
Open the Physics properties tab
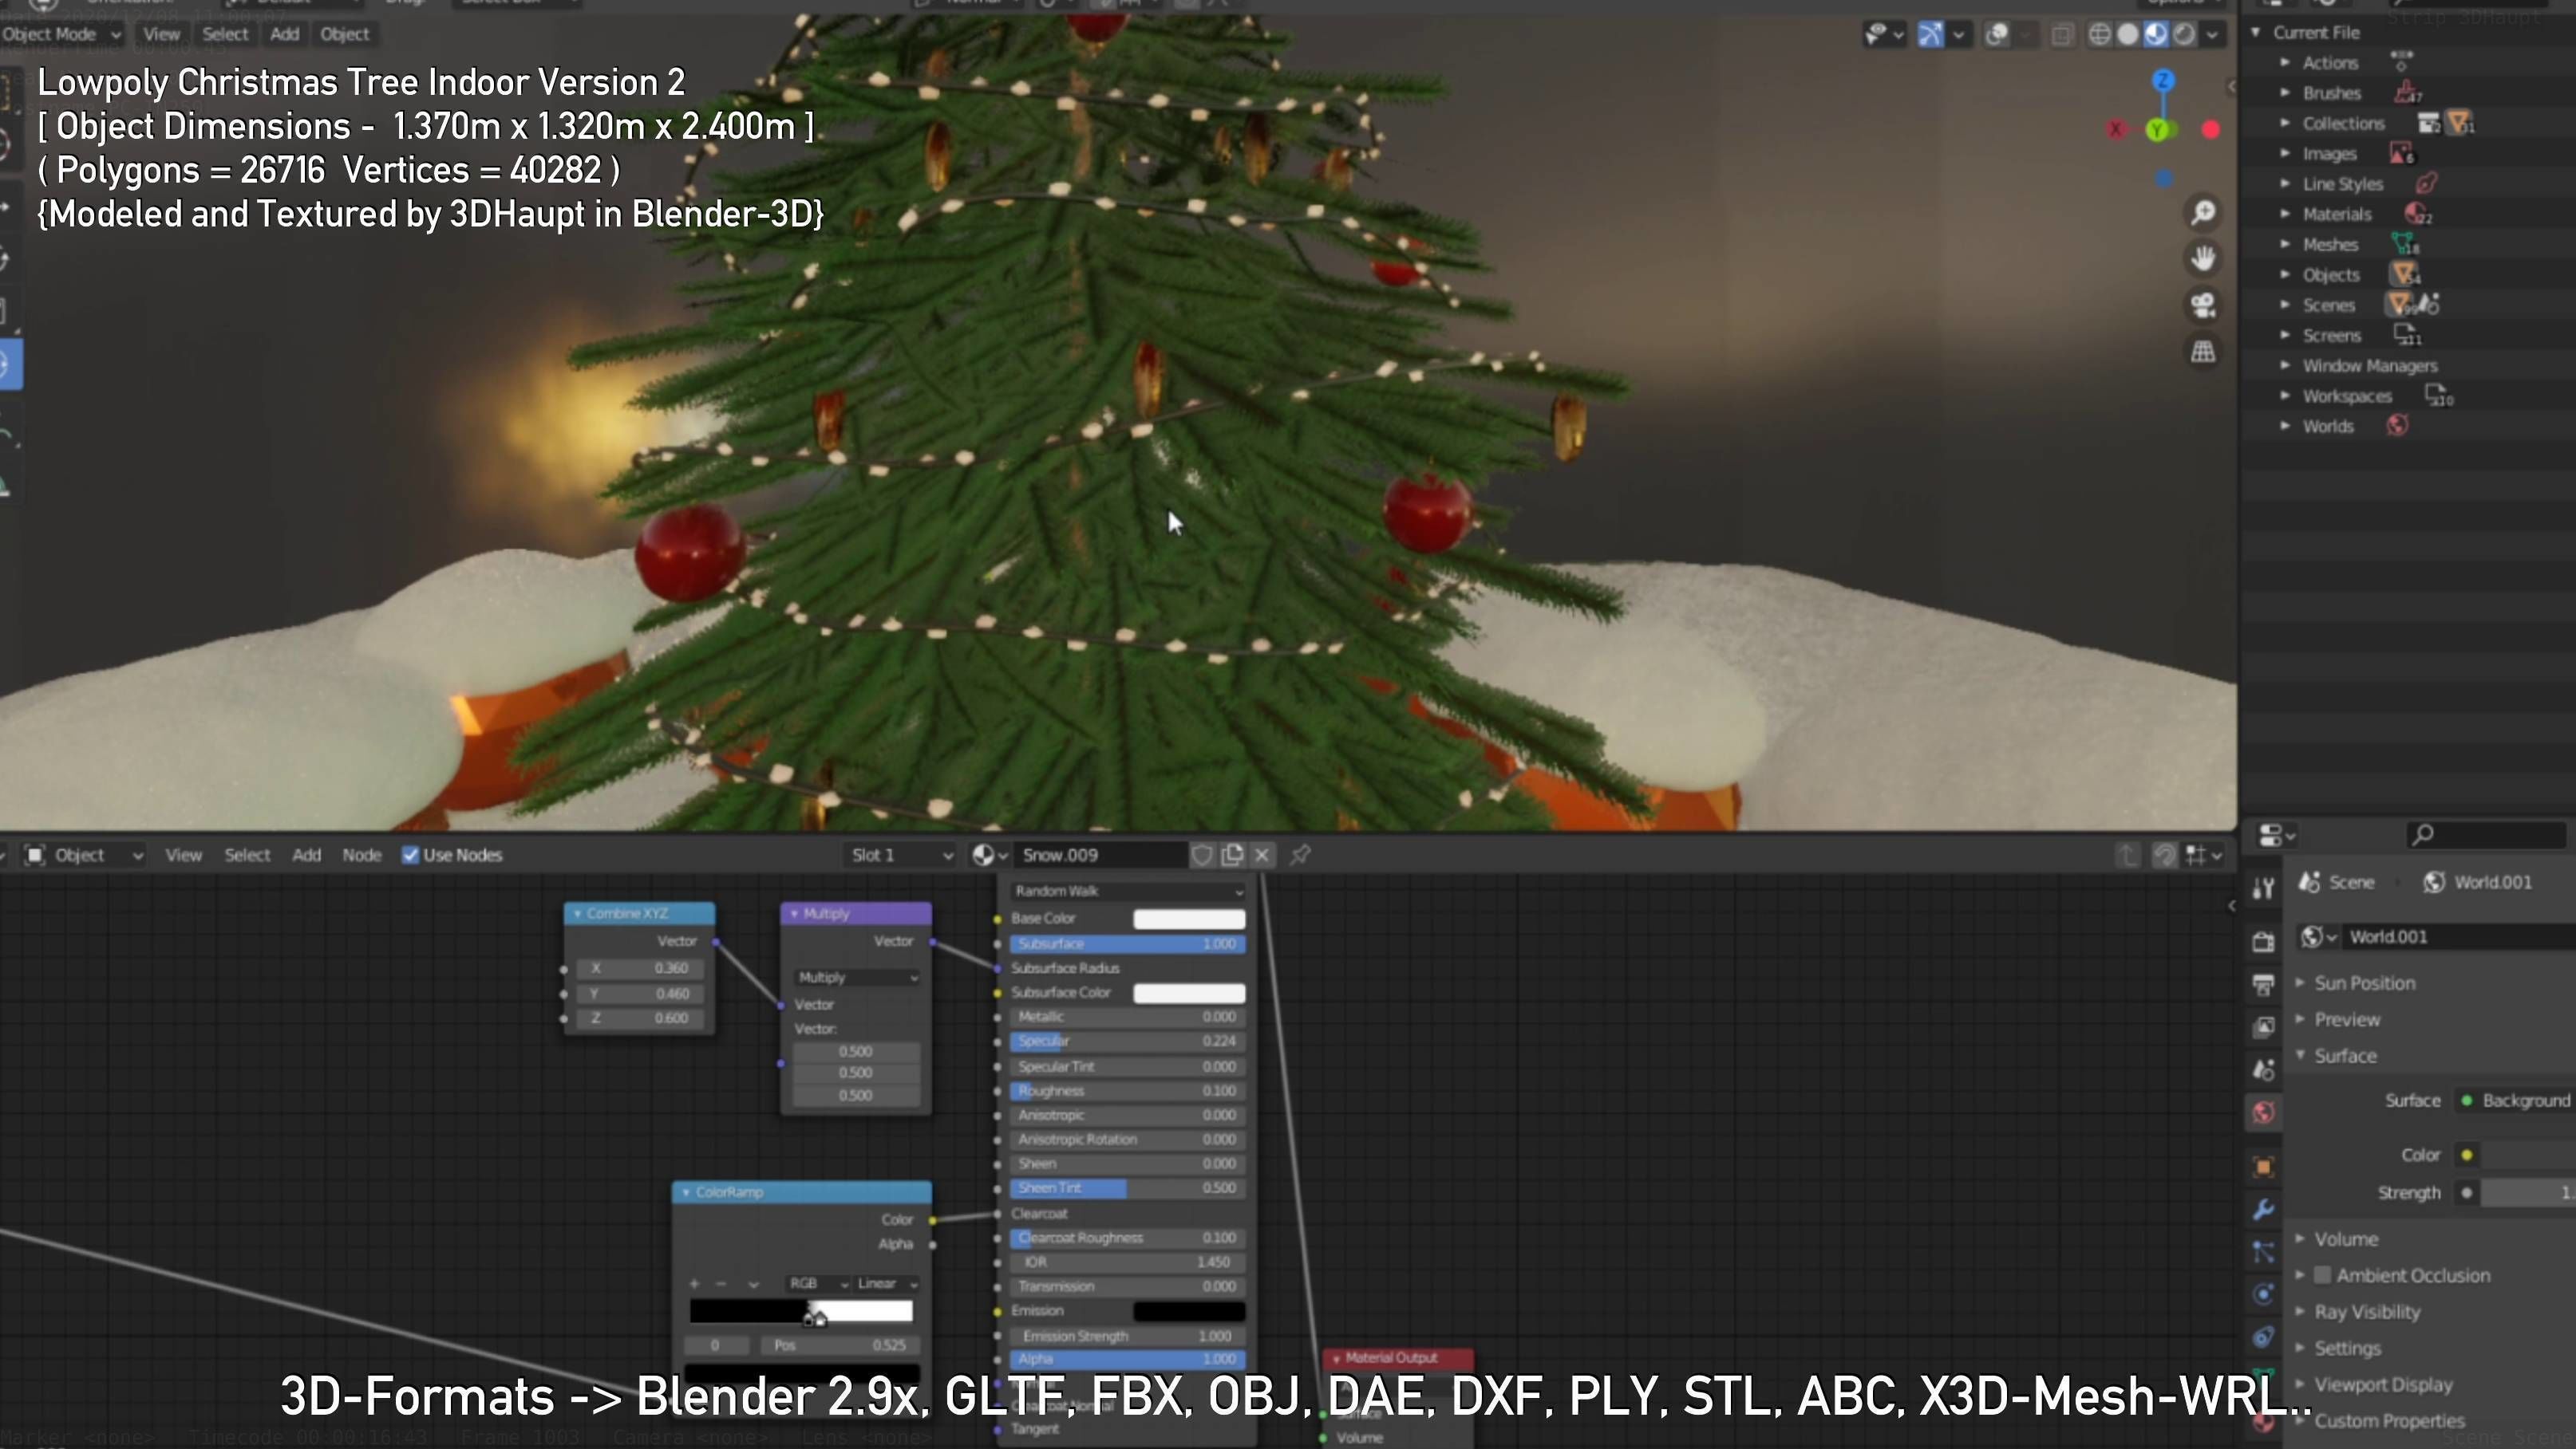pos(2263,1295)
